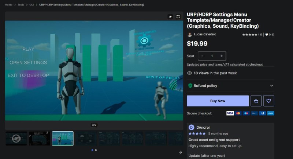Click the seat quantity input field

(212, 56)
